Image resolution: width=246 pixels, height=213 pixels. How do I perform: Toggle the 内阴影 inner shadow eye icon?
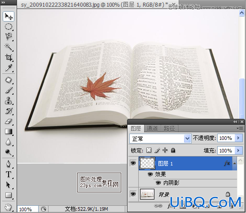click(158, 183)
